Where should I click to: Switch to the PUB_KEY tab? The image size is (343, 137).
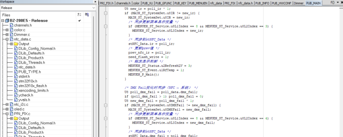tap(181, 3)
